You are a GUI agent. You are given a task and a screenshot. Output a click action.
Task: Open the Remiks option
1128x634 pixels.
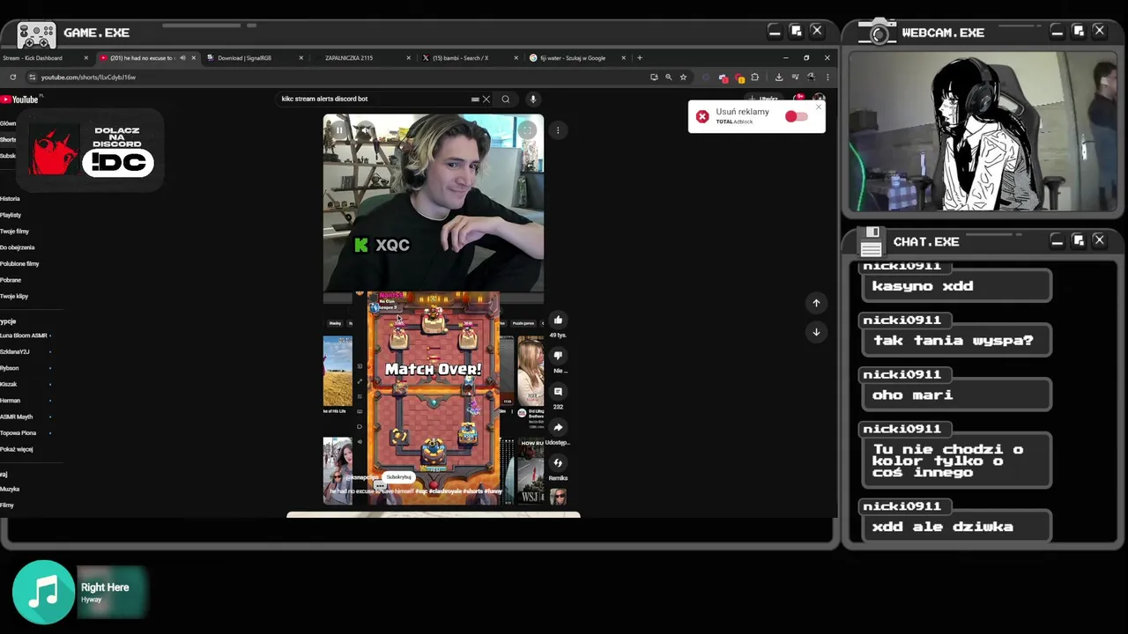(558, 463)
